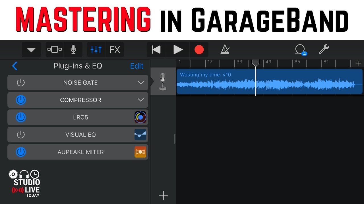Screen dimensions: 364x204
Task: Click the timeline playhead marker
Action: click(256, 63)
